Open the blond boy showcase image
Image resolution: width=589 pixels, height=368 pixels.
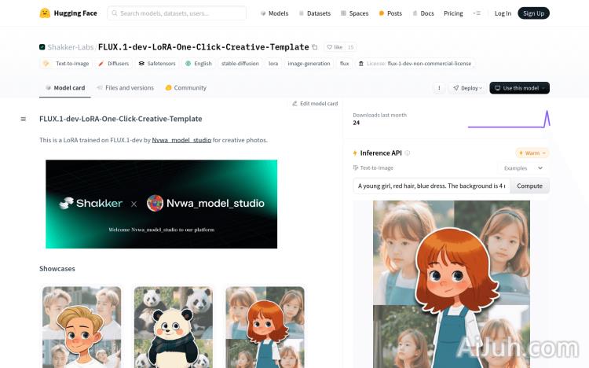(82, 327)
